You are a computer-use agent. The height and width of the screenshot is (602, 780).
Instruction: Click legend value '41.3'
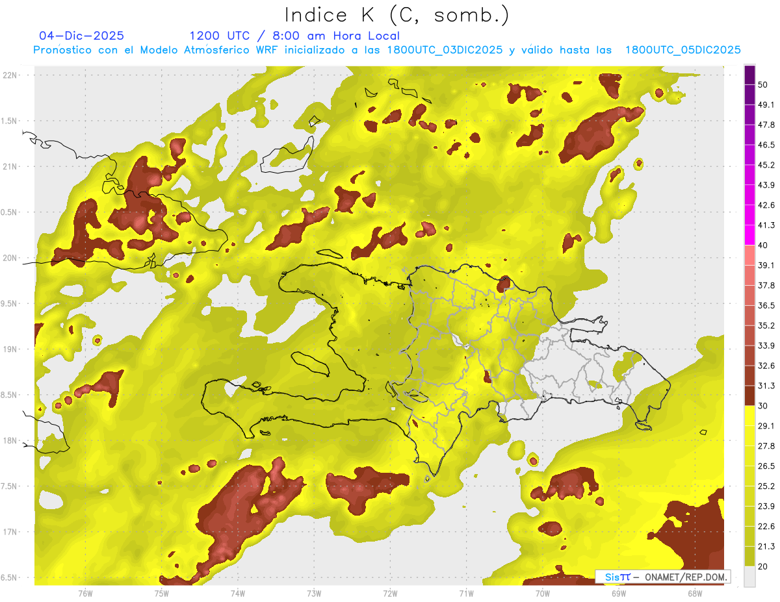[x=766, y=225]
